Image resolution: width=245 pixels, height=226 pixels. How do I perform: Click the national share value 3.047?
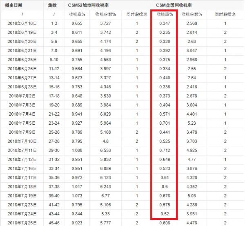[x=192, y=51]
